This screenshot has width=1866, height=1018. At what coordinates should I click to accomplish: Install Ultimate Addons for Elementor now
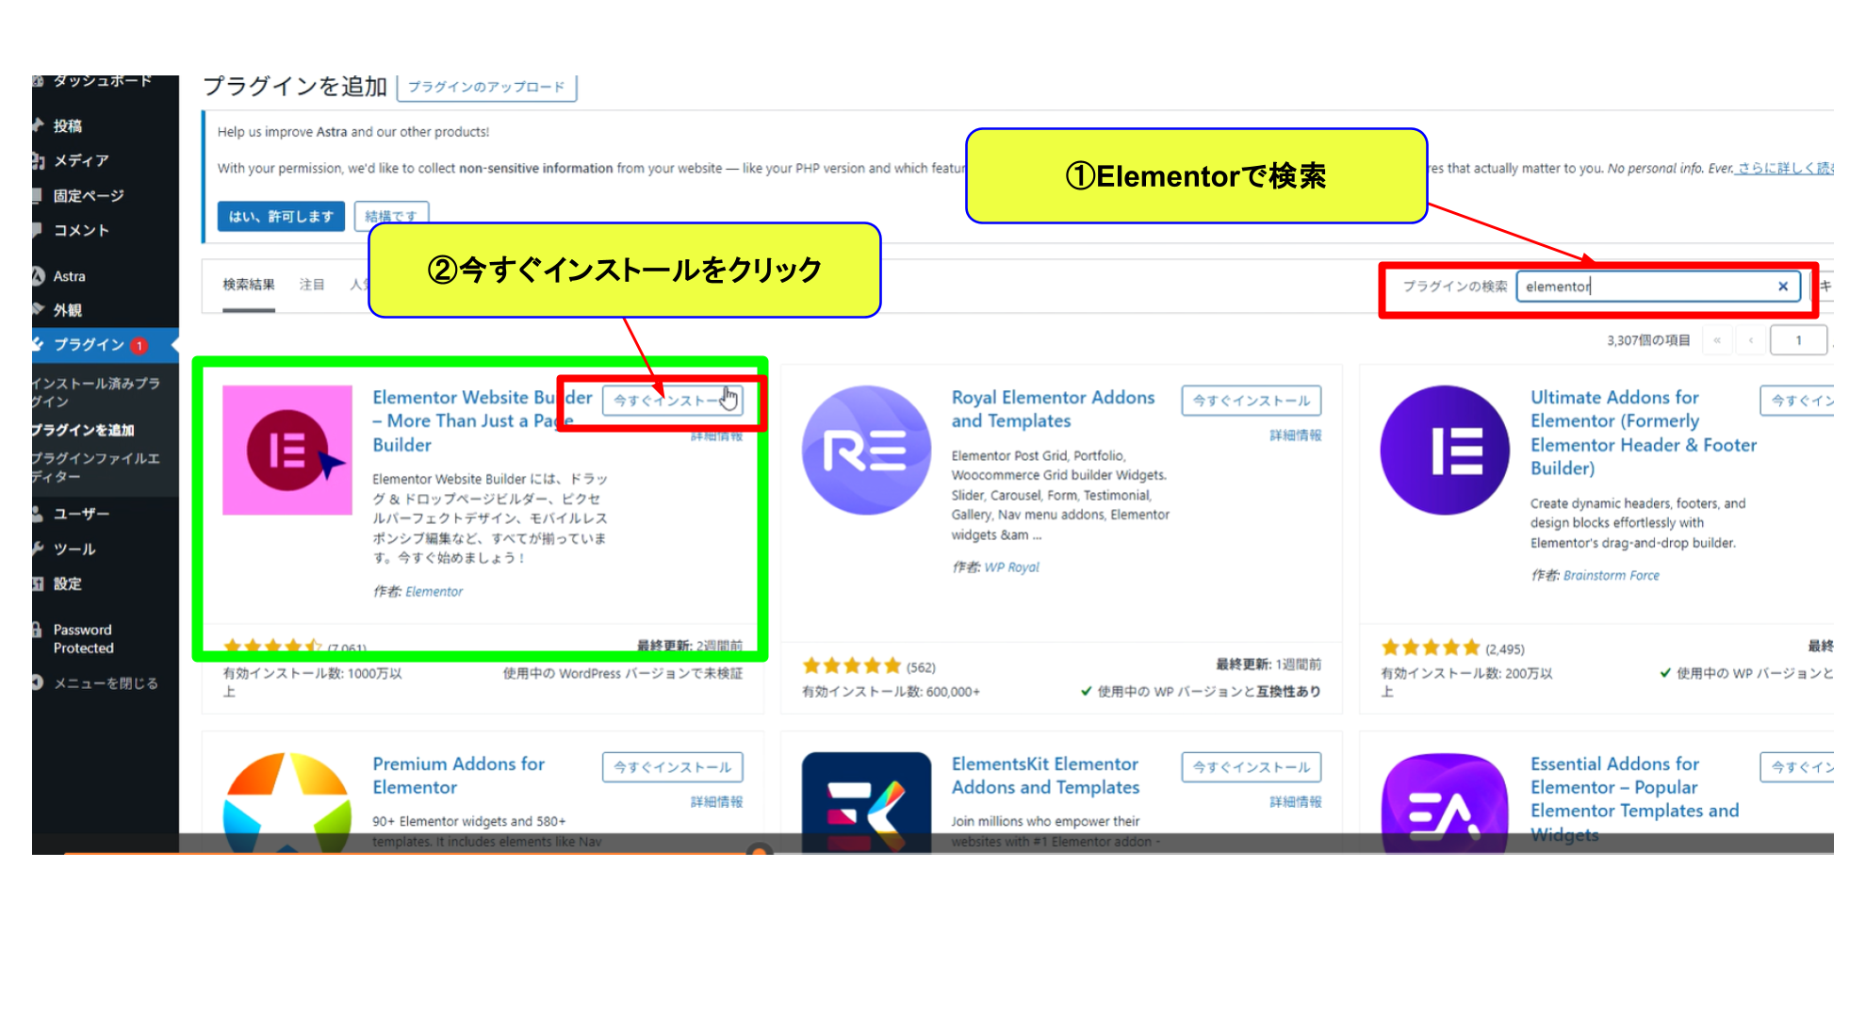1797,401
